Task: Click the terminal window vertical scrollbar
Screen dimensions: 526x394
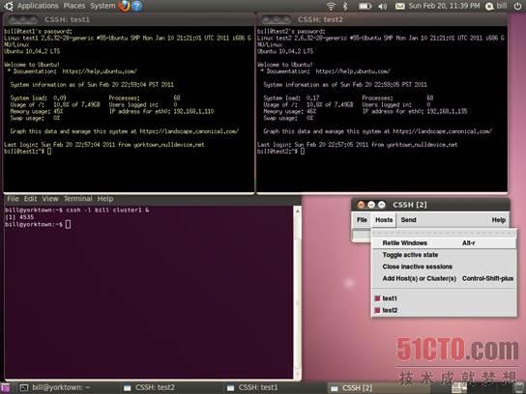Action: (x=297, y=294)
